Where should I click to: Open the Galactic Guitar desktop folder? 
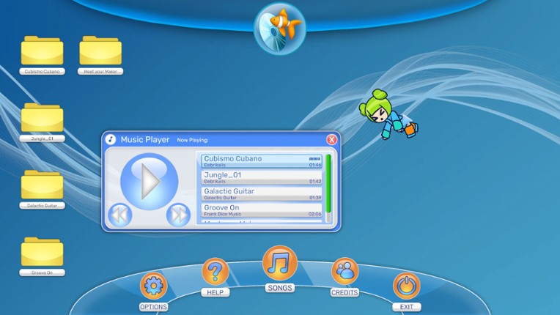tap(42, 185)
